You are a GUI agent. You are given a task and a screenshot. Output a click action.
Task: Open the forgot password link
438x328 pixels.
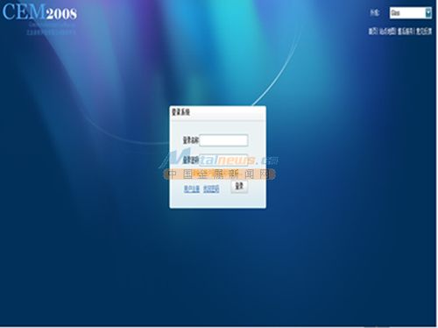pos(211,189)
